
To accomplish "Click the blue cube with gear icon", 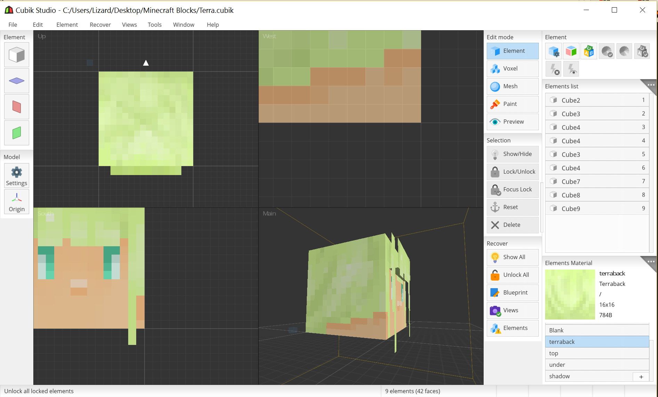I will (x=554, y=51).
